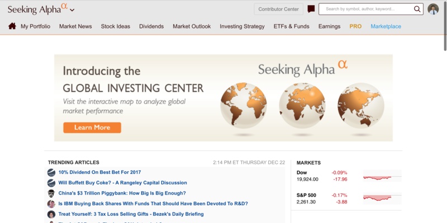Open the Market News menu
The image size is (447, 223).
(x=75, y=26)
